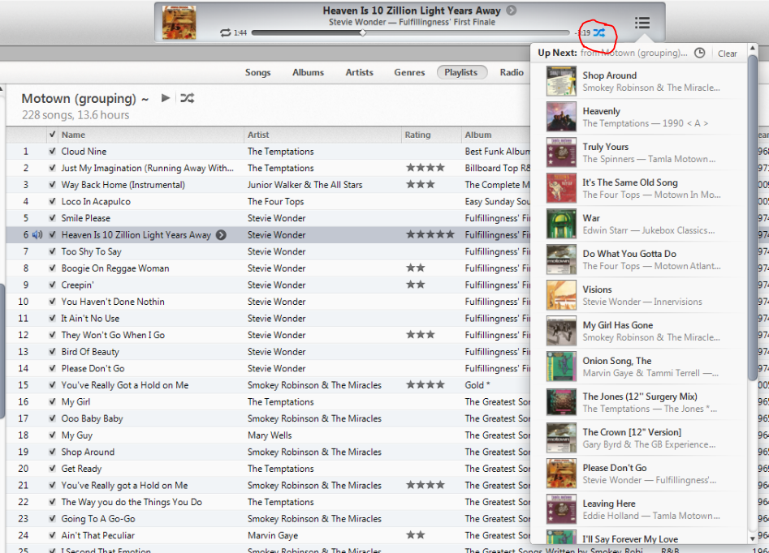Uncheck the My Guy checkbox

53,435
